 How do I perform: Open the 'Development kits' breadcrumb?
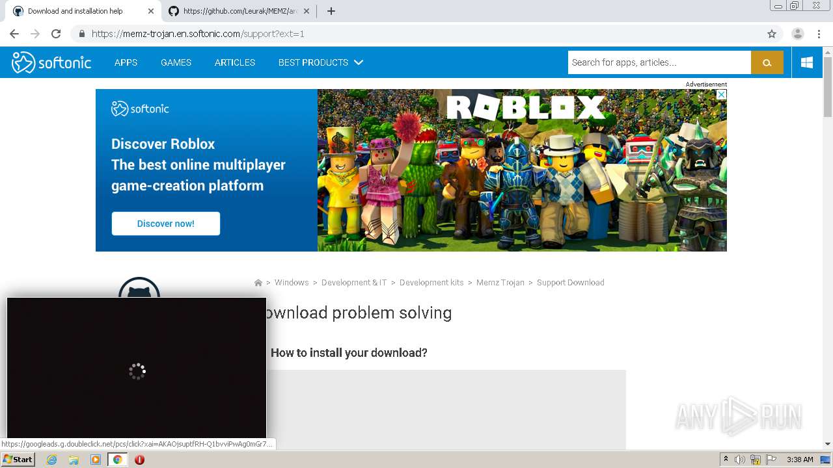(431, 283)
